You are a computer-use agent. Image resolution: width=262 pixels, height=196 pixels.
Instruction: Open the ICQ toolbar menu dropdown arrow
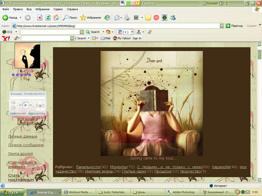tap(16, 32)
